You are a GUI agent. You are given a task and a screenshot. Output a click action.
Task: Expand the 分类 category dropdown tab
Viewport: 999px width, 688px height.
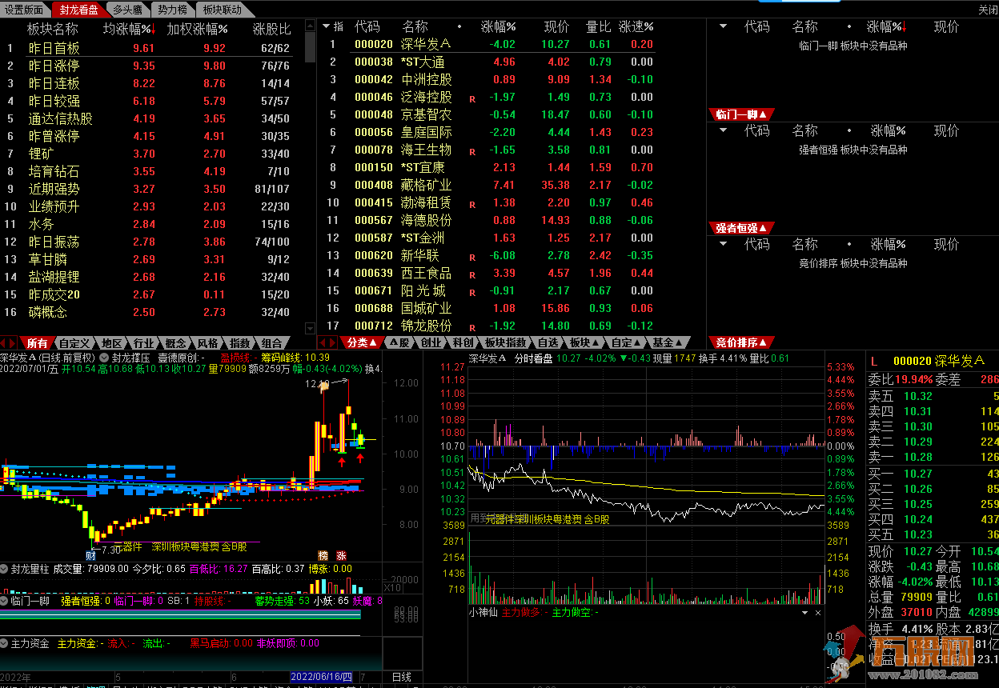coord(361,342)
